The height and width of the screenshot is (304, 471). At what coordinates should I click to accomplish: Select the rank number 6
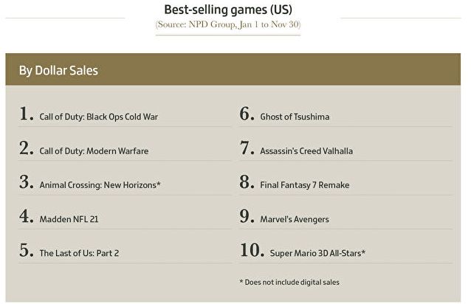pos(247,114)
